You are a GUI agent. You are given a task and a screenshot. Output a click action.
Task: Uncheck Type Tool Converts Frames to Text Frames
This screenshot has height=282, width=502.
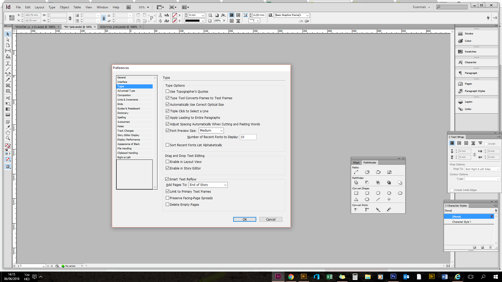coord(167,98)
